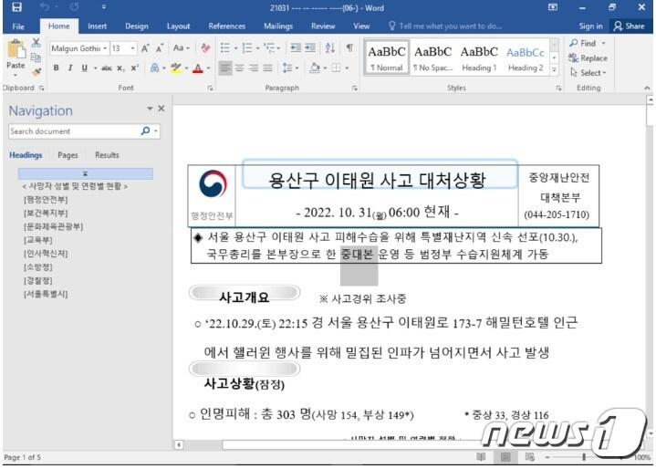This screenshot has width=656, height=469.
Task: Click the Share button
Action: pyautogui.click(x=630, y=26)
